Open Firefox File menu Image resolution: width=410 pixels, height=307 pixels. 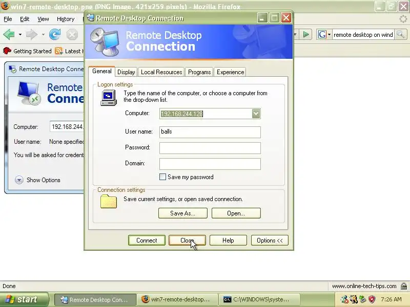[8, 19]
